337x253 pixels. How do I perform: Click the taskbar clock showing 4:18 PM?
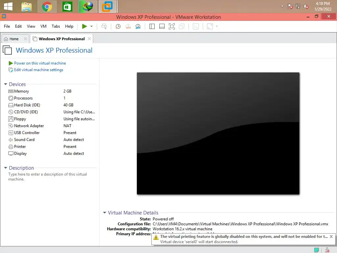323,6
